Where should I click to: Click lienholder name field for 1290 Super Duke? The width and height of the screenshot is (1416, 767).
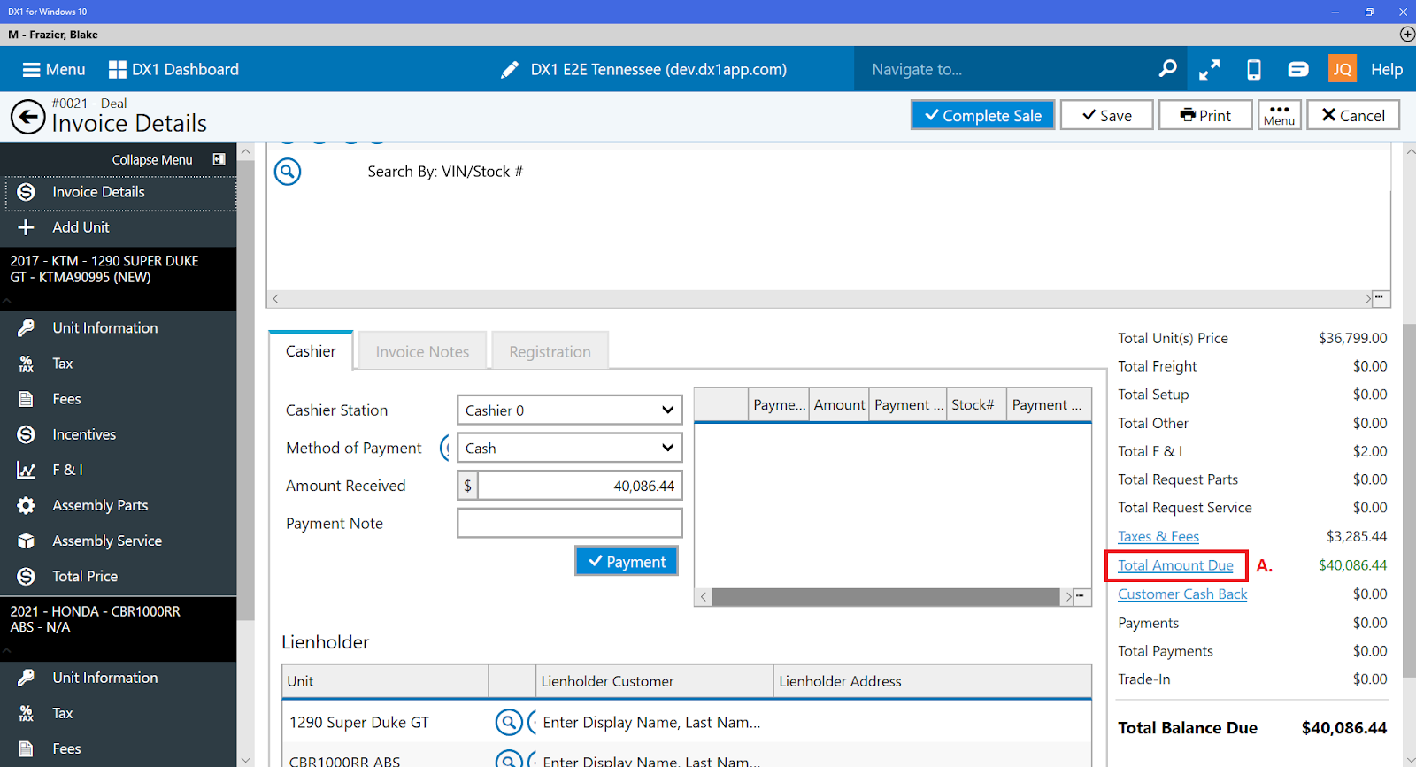pos(651,723)
